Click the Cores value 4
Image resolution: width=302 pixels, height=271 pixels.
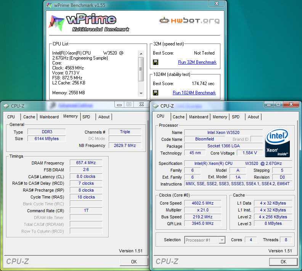point(251,240)
